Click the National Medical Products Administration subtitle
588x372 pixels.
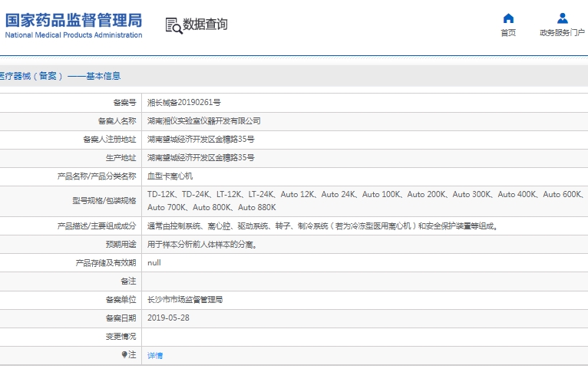(74, 35)
